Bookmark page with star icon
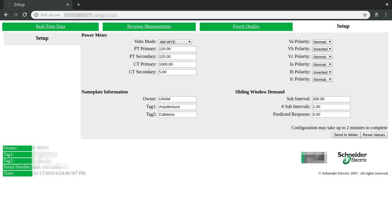Screen dimensions: 392x212 365,15
